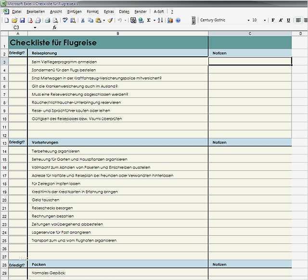Open the Paste options dropdown arrow

104,20
